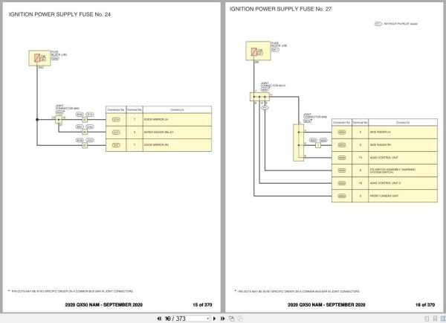Screen dimensions: 446x323
Task: Click the go to previous view icon
Action: coord(231,319)
